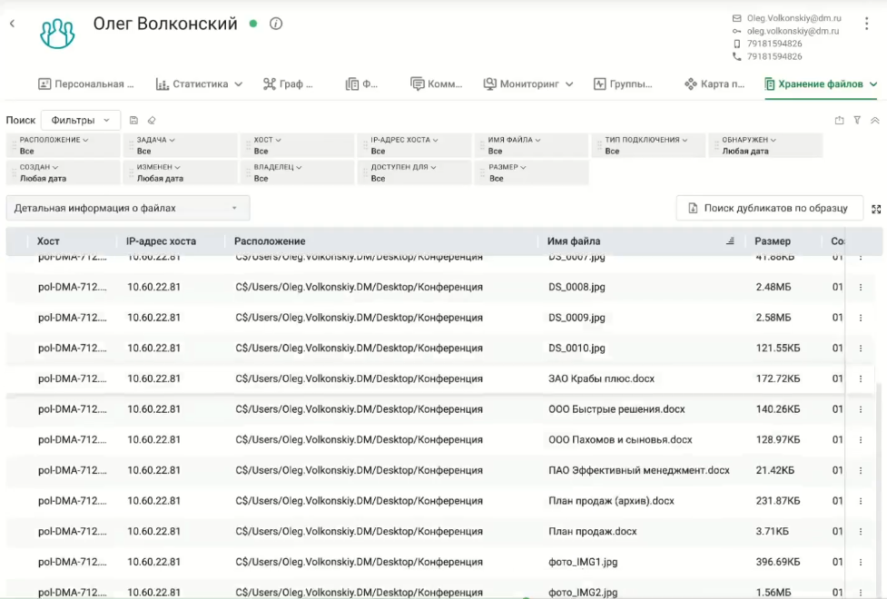Image resolution: width=887 pixels, height=599 pixels.
Task: Open Детальная информация о файлах dropdown
Action: (x=128, y=208)
